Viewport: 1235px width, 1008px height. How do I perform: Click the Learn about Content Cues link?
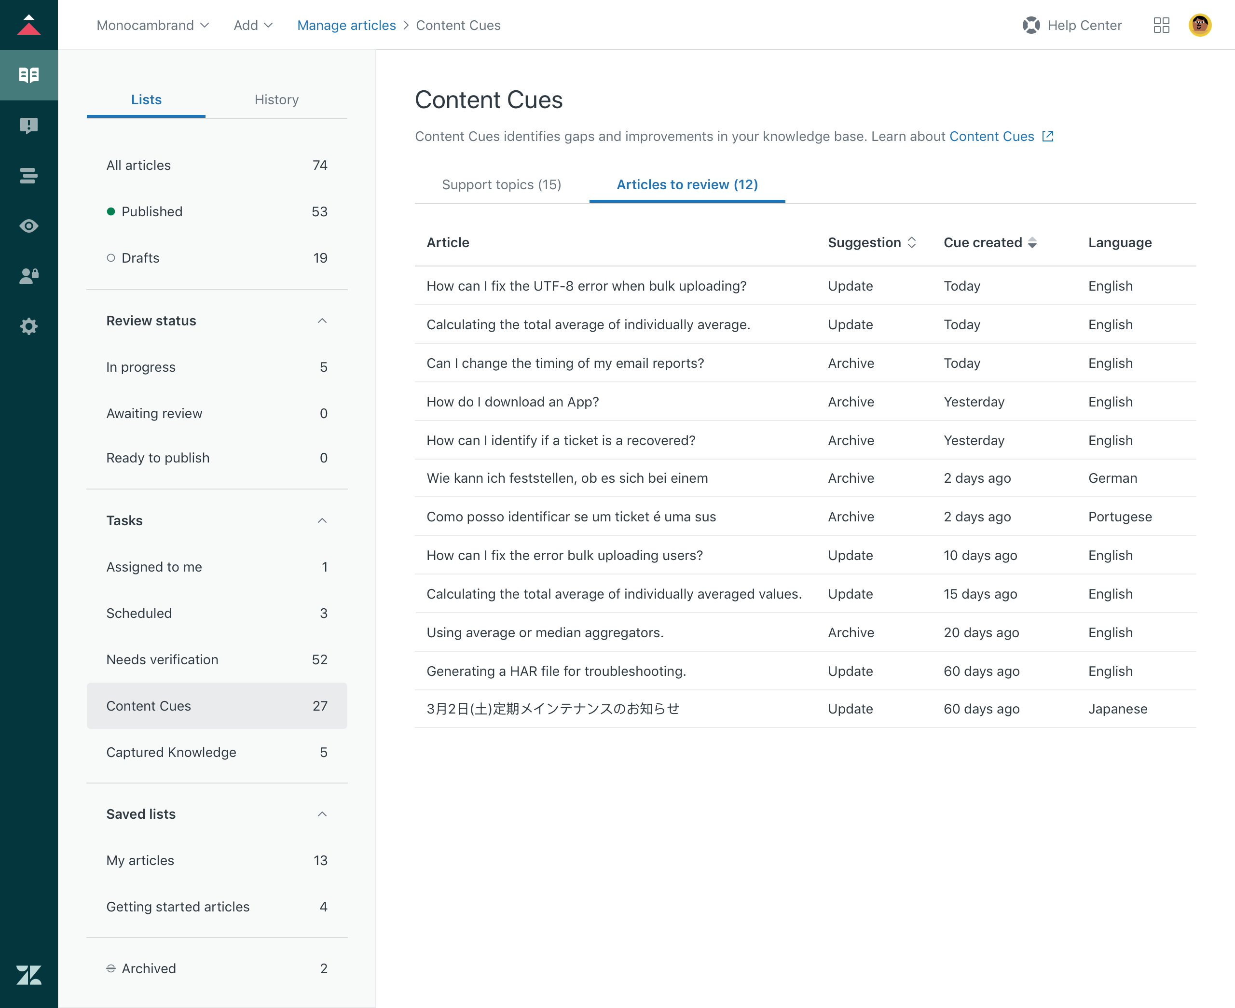pyautogui.click(x=992, y=136)
